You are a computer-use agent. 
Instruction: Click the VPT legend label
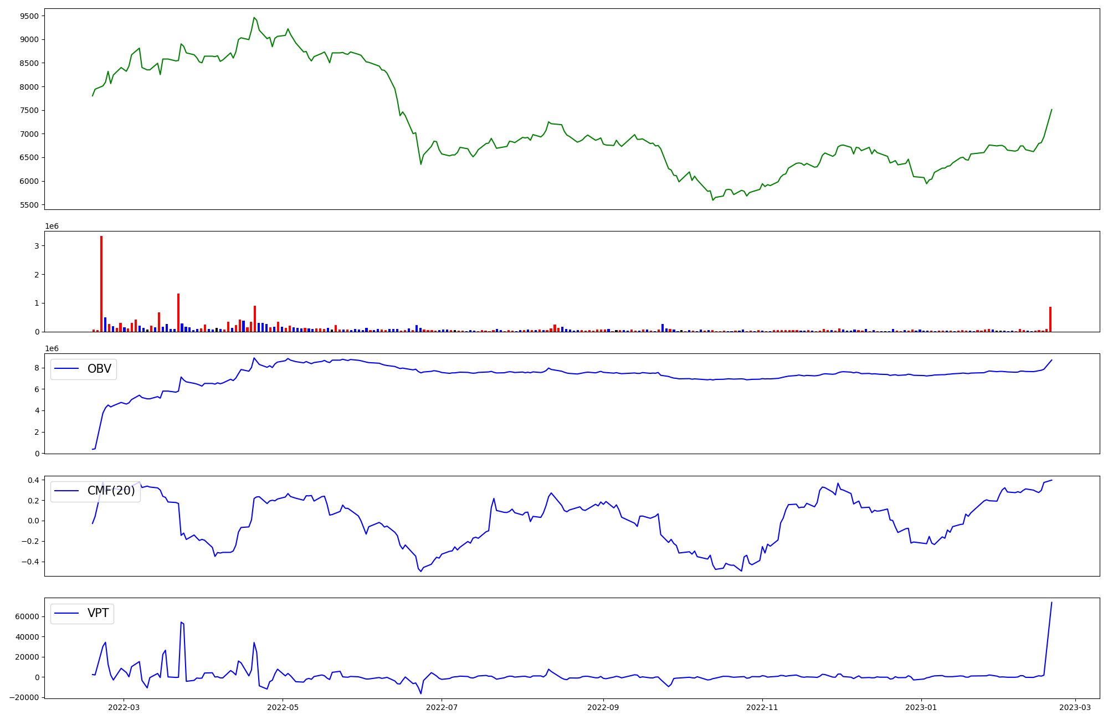click(x=98, y=613)
